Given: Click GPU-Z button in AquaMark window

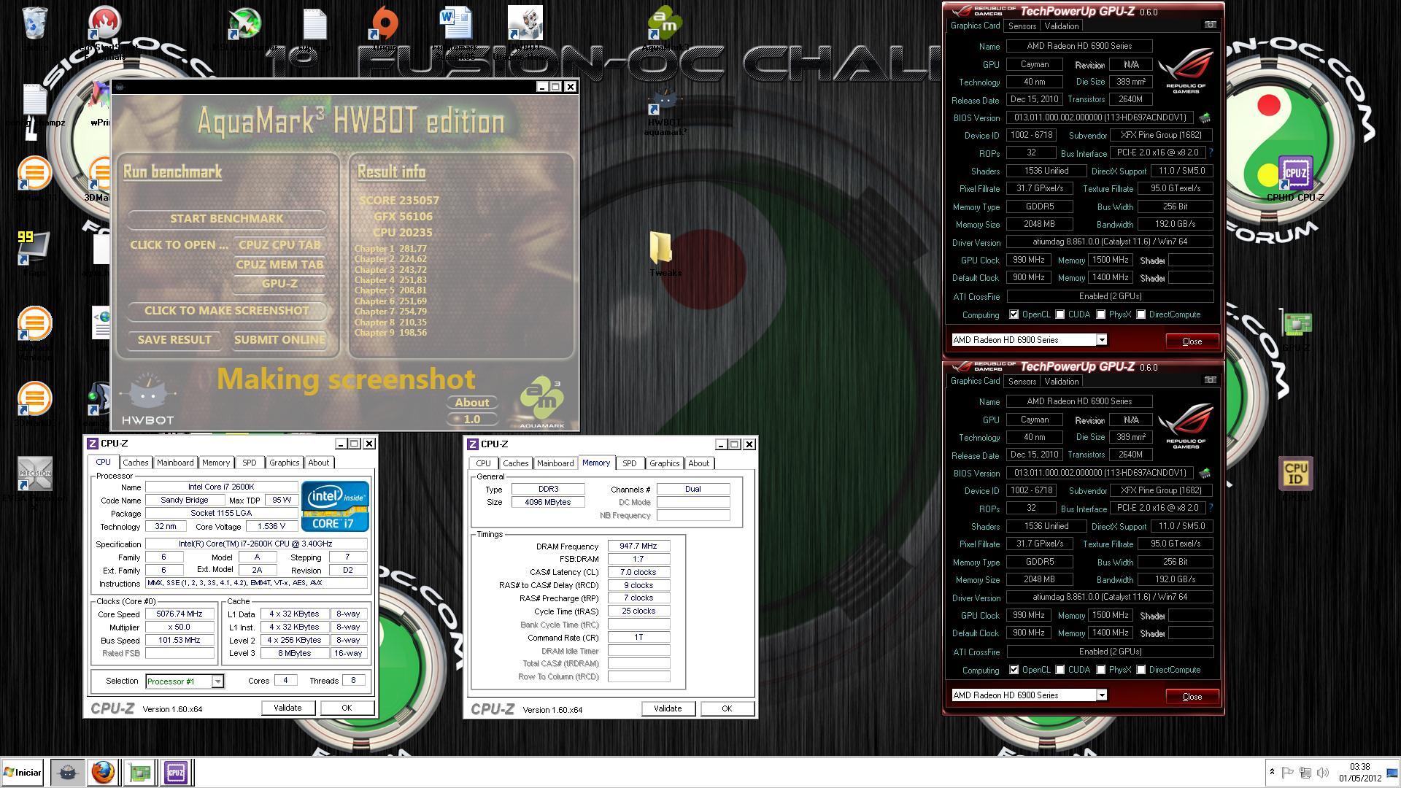Looking at the screenshot, I should coord(279,284).
